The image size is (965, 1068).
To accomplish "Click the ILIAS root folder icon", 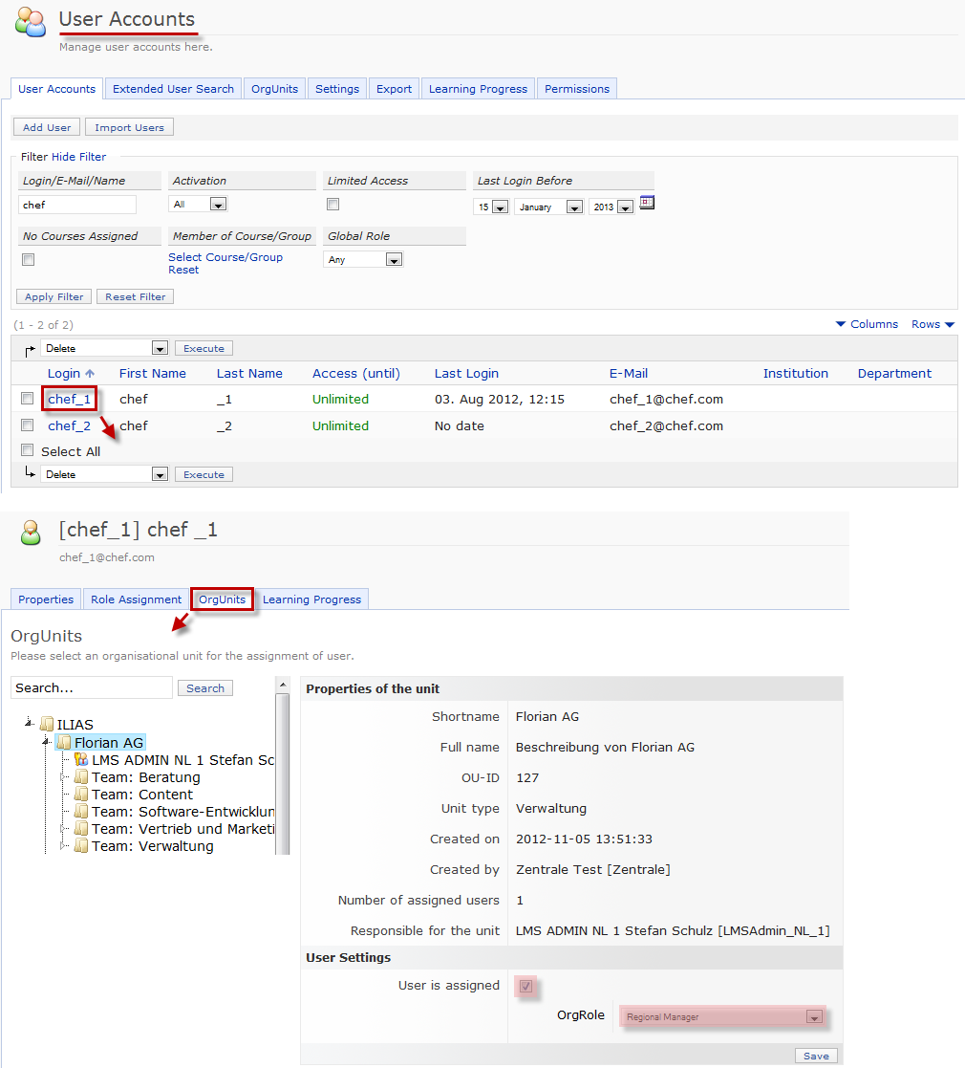I will (x=48, y=725).
